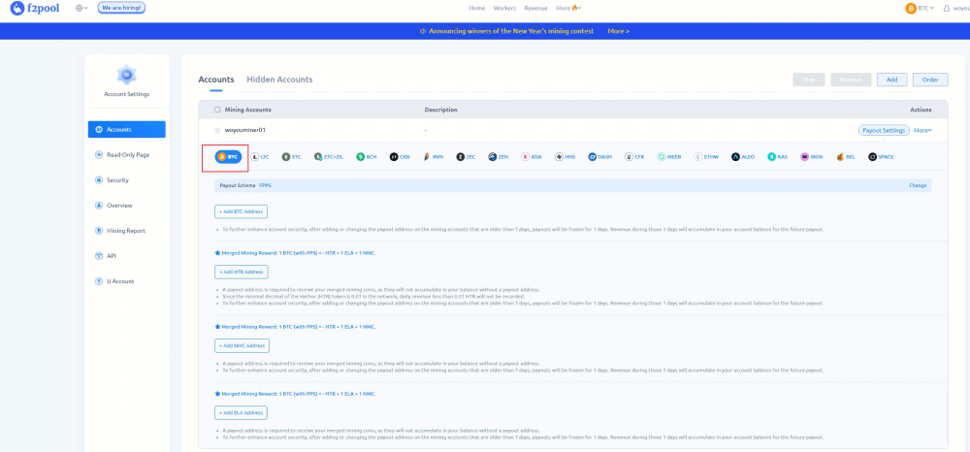Select the LTC coin icon

[x=260, y=156]
